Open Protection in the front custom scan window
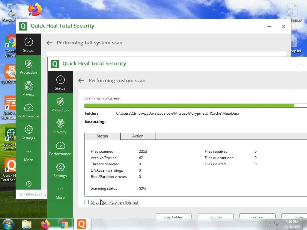Image resolution: width=307 pixels, height=230 pixels. pyautogui.click(x=60, y=105)
